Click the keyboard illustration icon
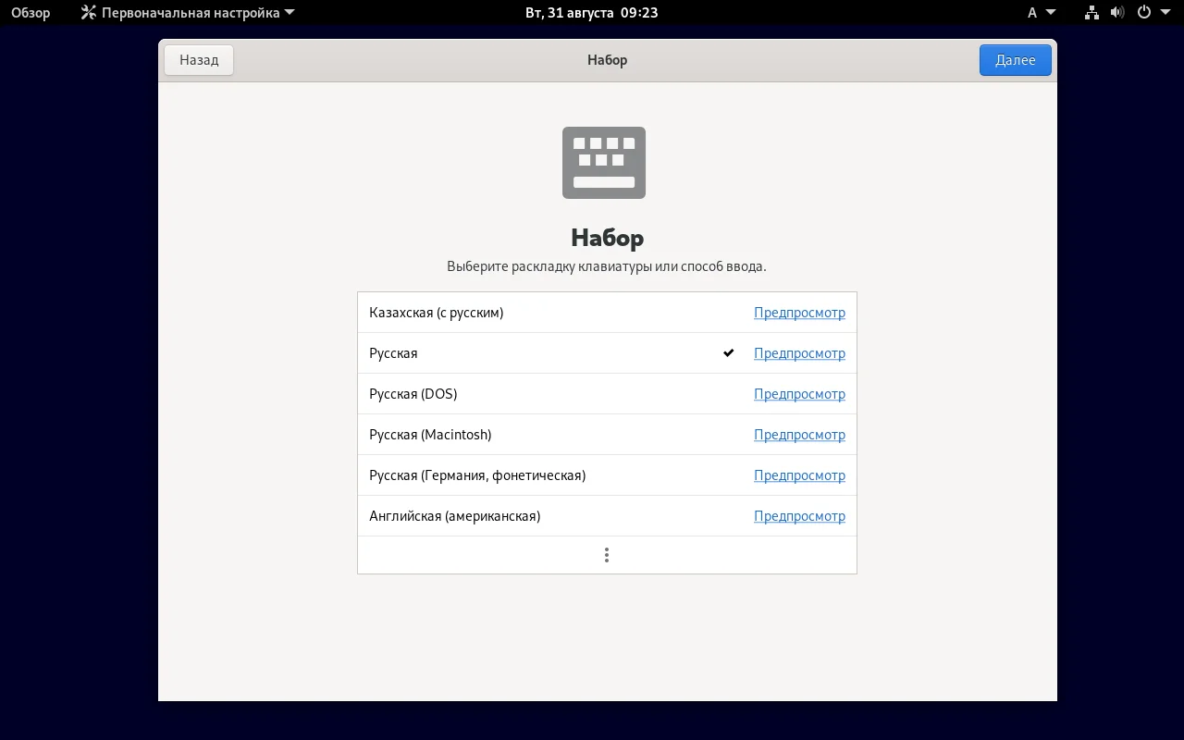This screenshot has height=740, width=1184. coord(603,162)
